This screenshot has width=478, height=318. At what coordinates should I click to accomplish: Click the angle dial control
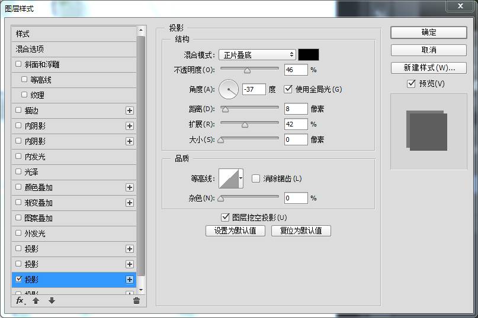point(228,90)
